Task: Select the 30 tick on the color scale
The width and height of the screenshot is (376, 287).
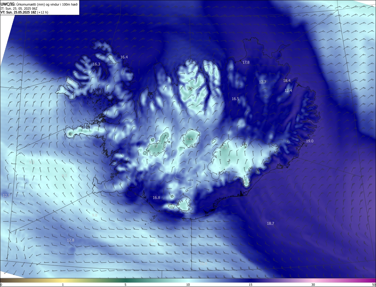Action: 313,285
